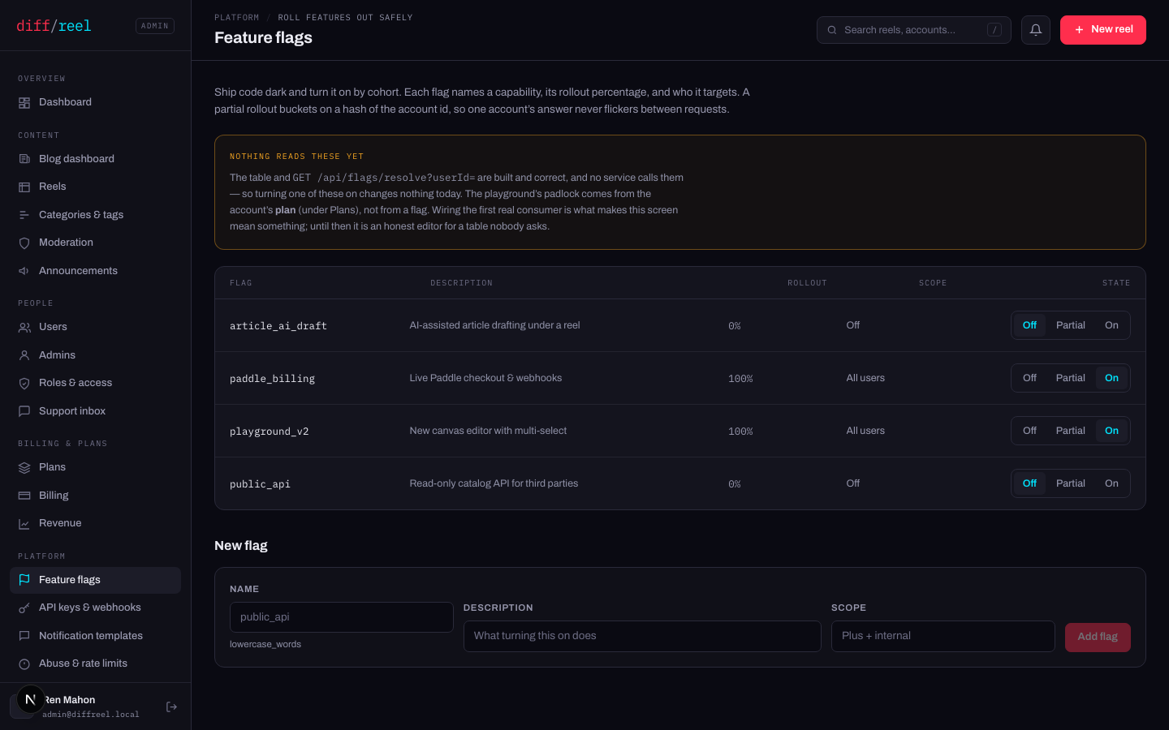Click the Roles & access shield icon
This screenshot has height=730, width=1169.
click(x=24, y=384)
